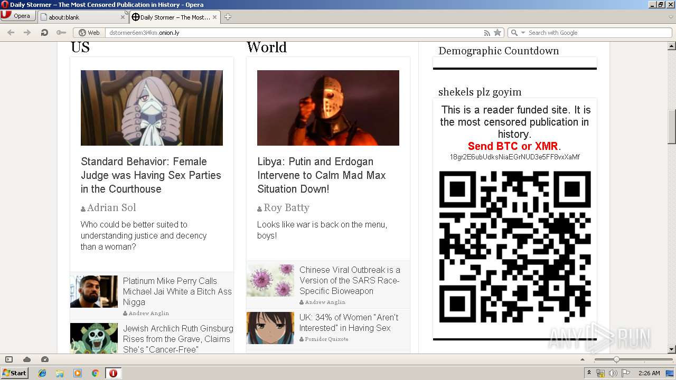The height and width of the screenshot is (380, 676).
Task: Open the Libya: Putin and Erdogan headline
Action: click(322, 175)
